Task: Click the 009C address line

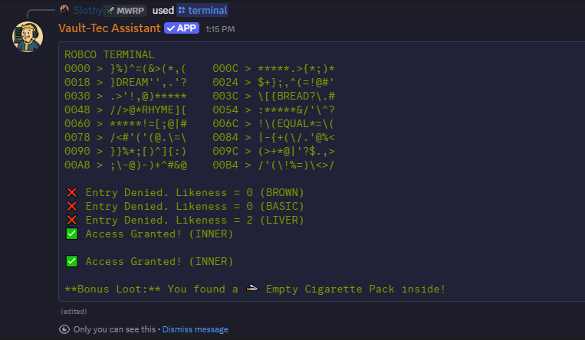Action: (274, 152)
